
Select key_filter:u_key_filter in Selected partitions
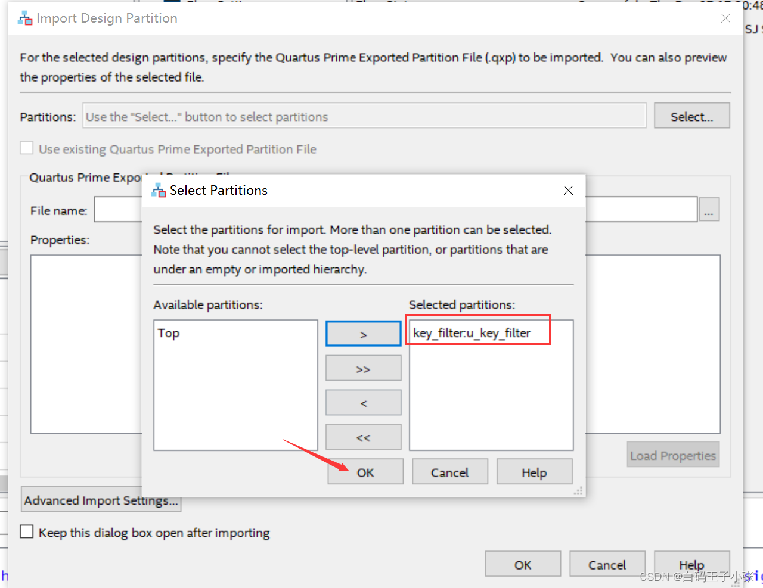[x=472, y=333]
